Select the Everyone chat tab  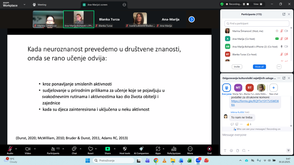click(x=227, y=88)
